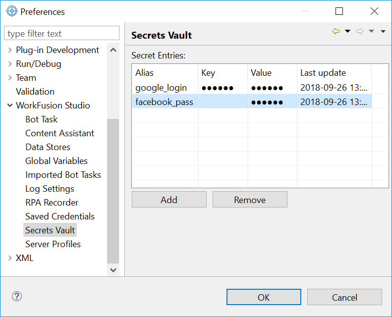392x317 pixels.
Task: Click the help question mark icon
Action: point(17,297)
